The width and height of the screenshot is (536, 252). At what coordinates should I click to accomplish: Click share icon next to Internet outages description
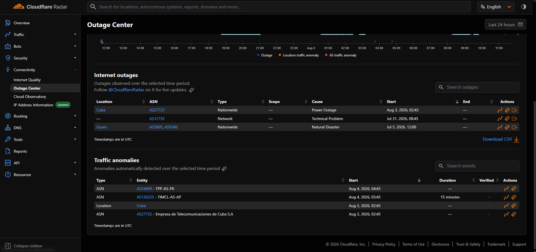[191, 90]
